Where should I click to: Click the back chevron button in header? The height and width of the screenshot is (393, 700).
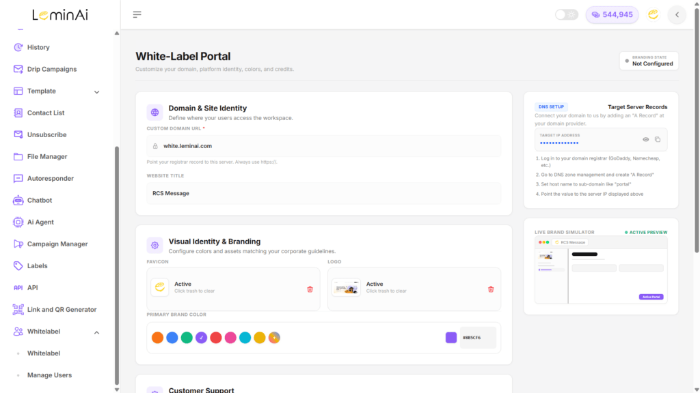click(x=677, y=15)
